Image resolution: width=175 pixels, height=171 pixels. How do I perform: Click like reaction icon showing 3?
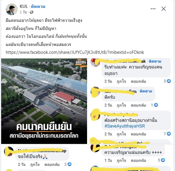point(169,81)
